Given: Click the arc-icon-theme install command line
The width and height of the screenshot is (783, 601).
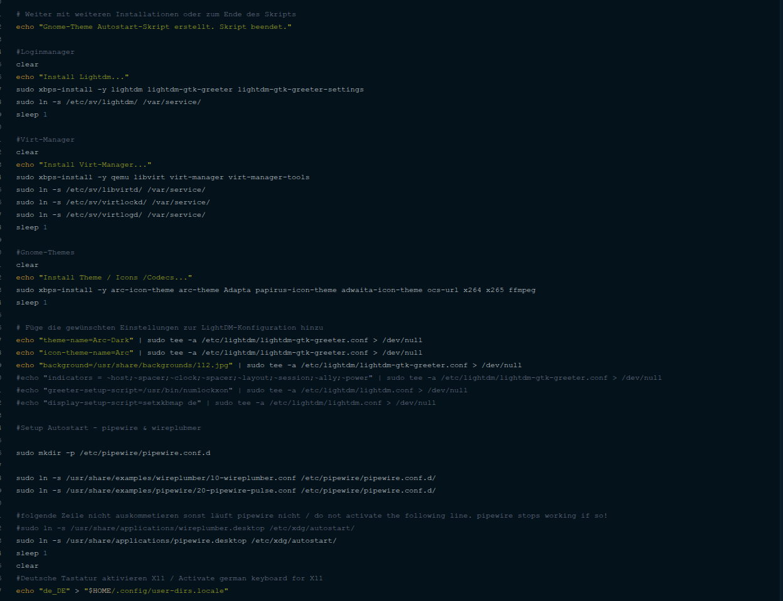Looking at the screenshot, I should coord(275,290).
